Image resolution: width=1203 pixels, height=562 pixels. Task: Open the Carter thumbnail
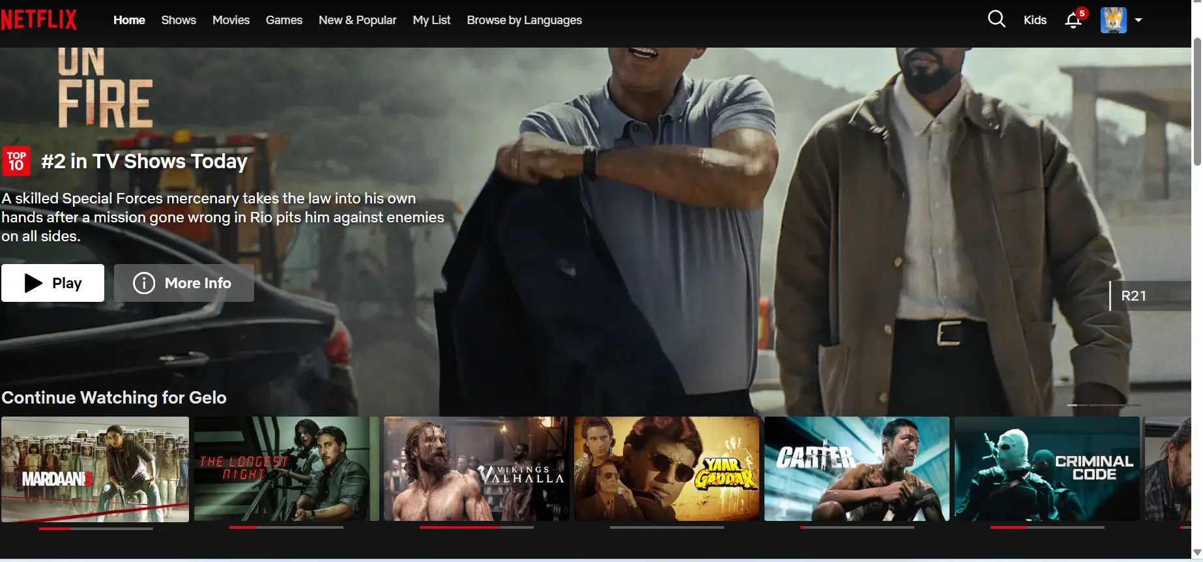point(857,469)
